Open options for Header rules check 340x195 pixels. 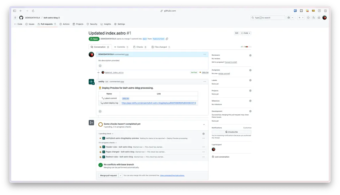(x=204, y=147)
